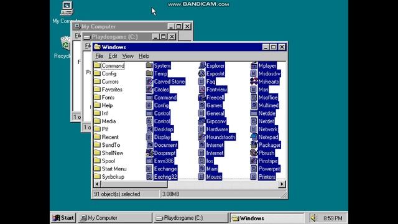
Task: Select the Circles bitmap icon
Action: (x=149, y=90)
